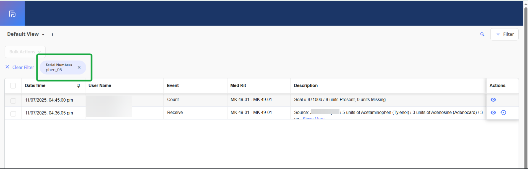Click the Clear Filter link
Screen dimensions: 528x169
[x=20, y=67]
